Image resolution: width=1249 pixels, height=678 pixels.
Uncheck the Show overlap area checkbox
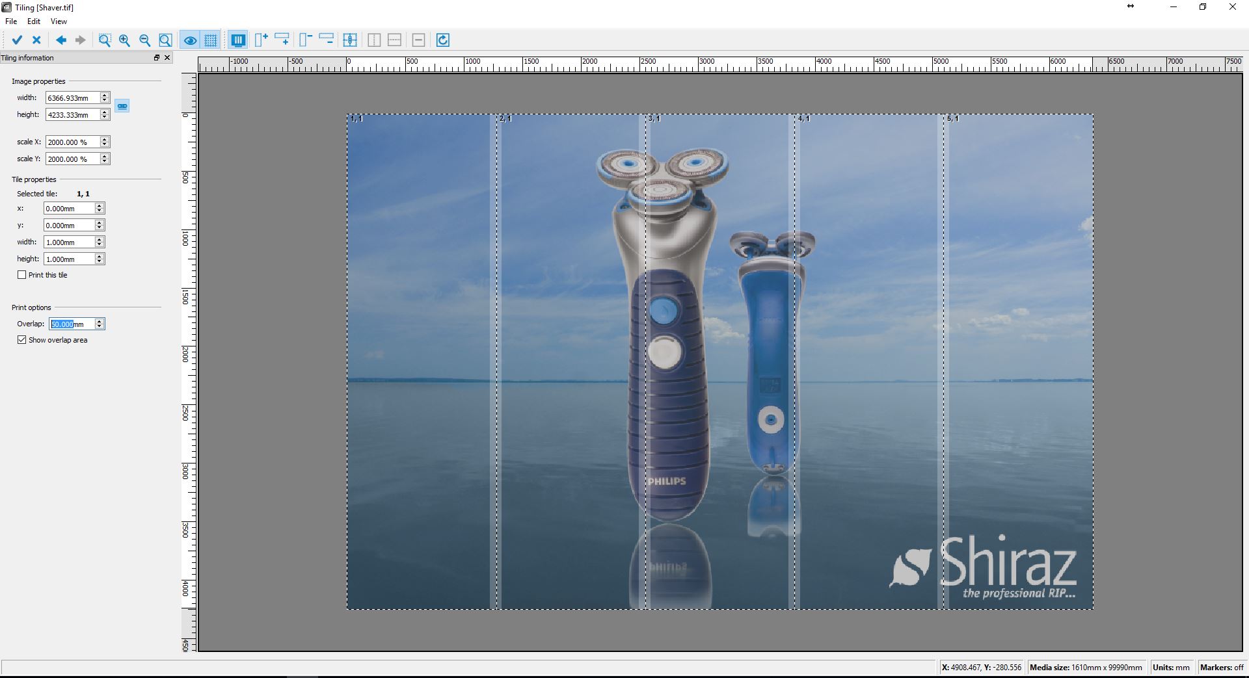coord(22,340)
